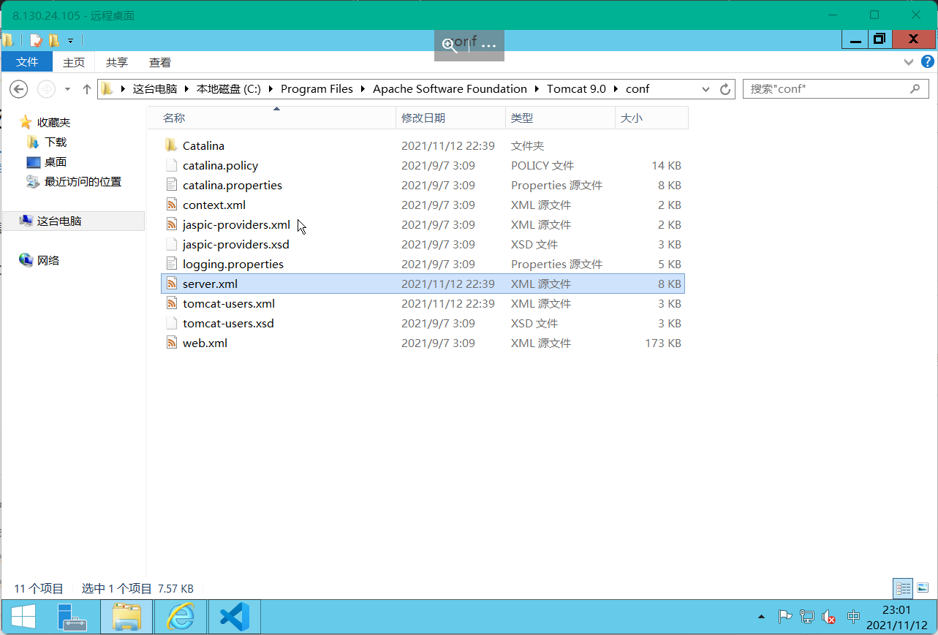Click the POLICY 文件 type cell
Screen dimensions: 938x635
pyautogui.click(x=542, y=165)
